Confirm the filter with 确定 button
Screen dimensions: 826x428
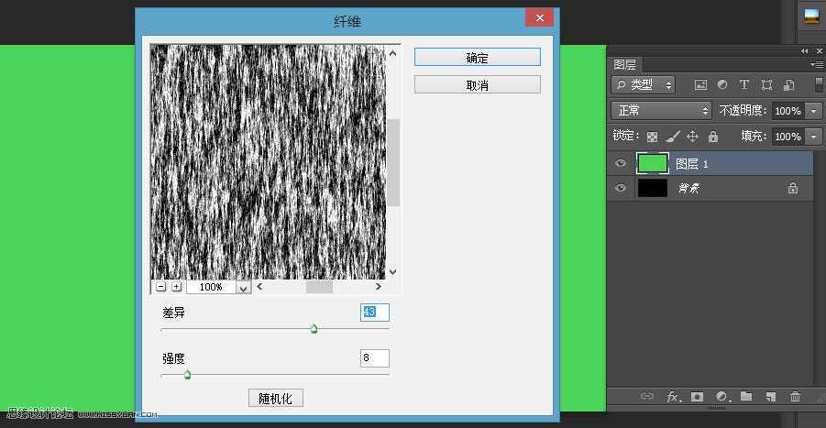[478, 58]
